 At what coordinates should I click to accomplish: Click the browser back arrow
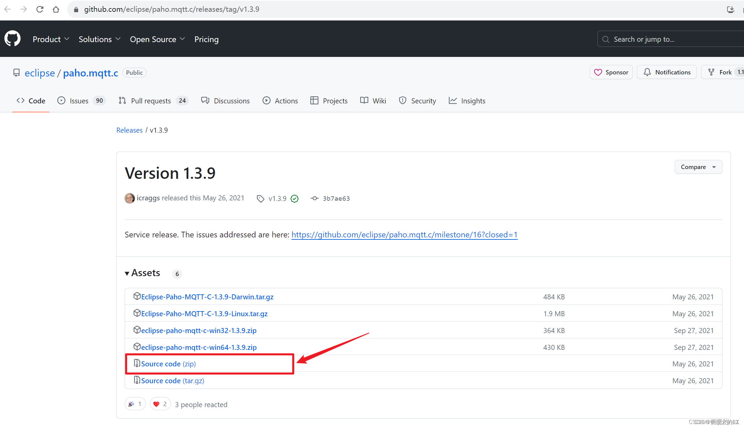tap(7, 9)
